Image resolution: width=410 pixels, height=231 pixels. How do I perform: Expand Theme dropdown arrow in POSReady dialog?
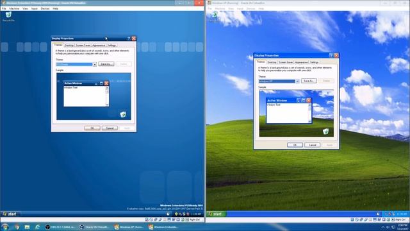pyautogui.click(x=95, y=64)
